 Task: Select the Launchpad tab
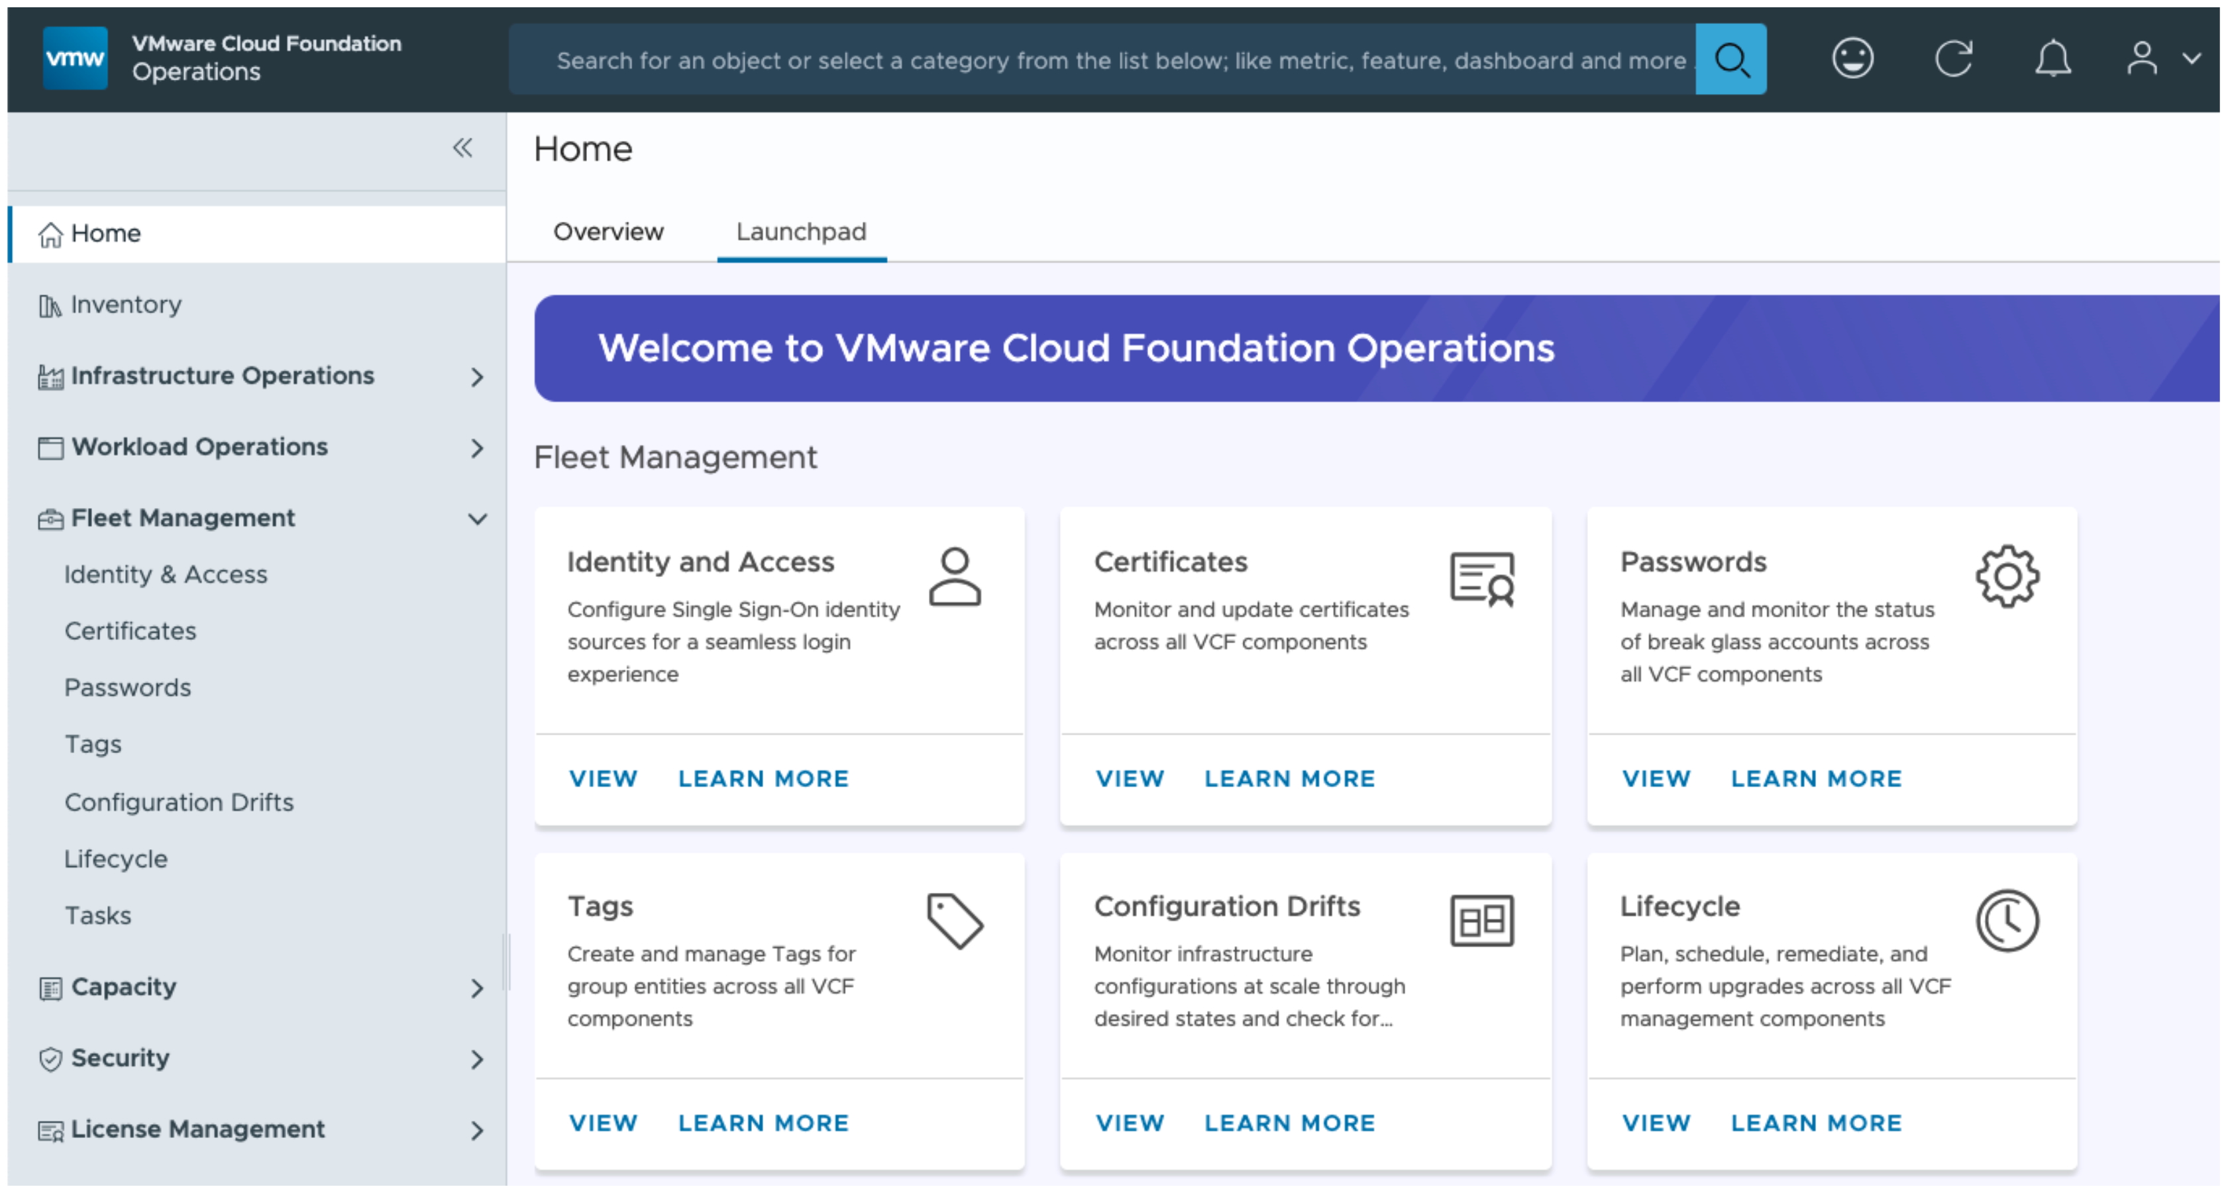801,232
